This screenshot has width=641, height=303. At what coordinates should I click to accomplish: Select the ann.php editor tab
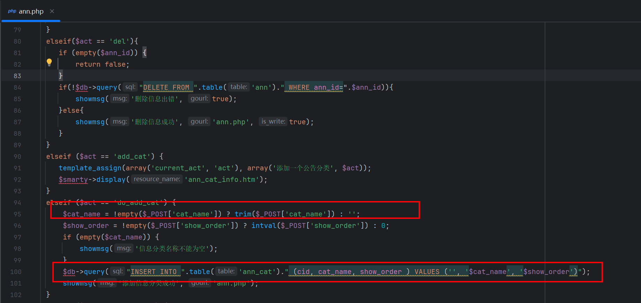(x=31, y=12)
